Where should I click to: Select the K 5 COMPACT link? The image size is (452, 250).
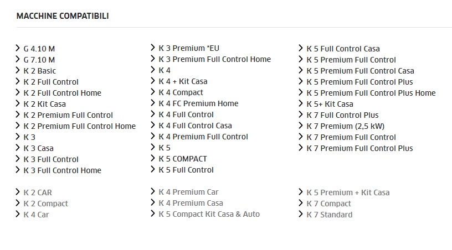point(182,159)
